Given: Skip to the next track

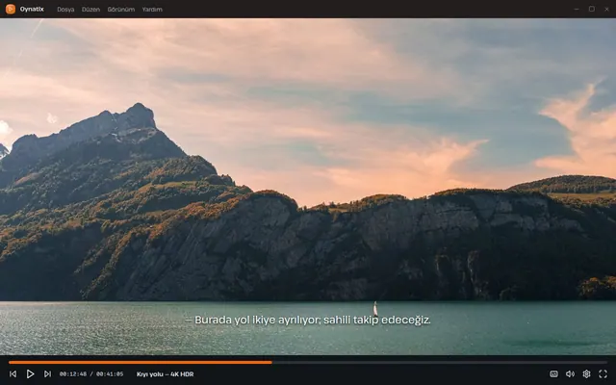Looking at the screenshot, I should [47, 374].
